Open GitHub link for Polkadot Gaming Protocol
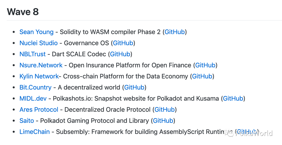282x145 pixels. [x=163, y=121]
